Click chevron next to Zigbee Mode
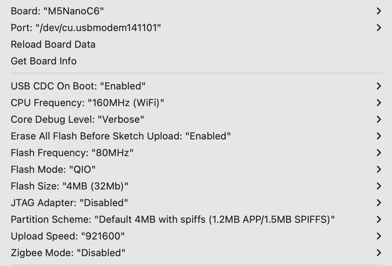 (x=378, y=253)
